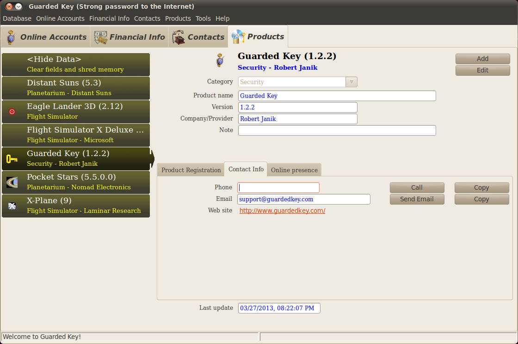This screenshot has width=518, height=344.
Task: Click the Company/Provider field
Action: tap(298, 119)
